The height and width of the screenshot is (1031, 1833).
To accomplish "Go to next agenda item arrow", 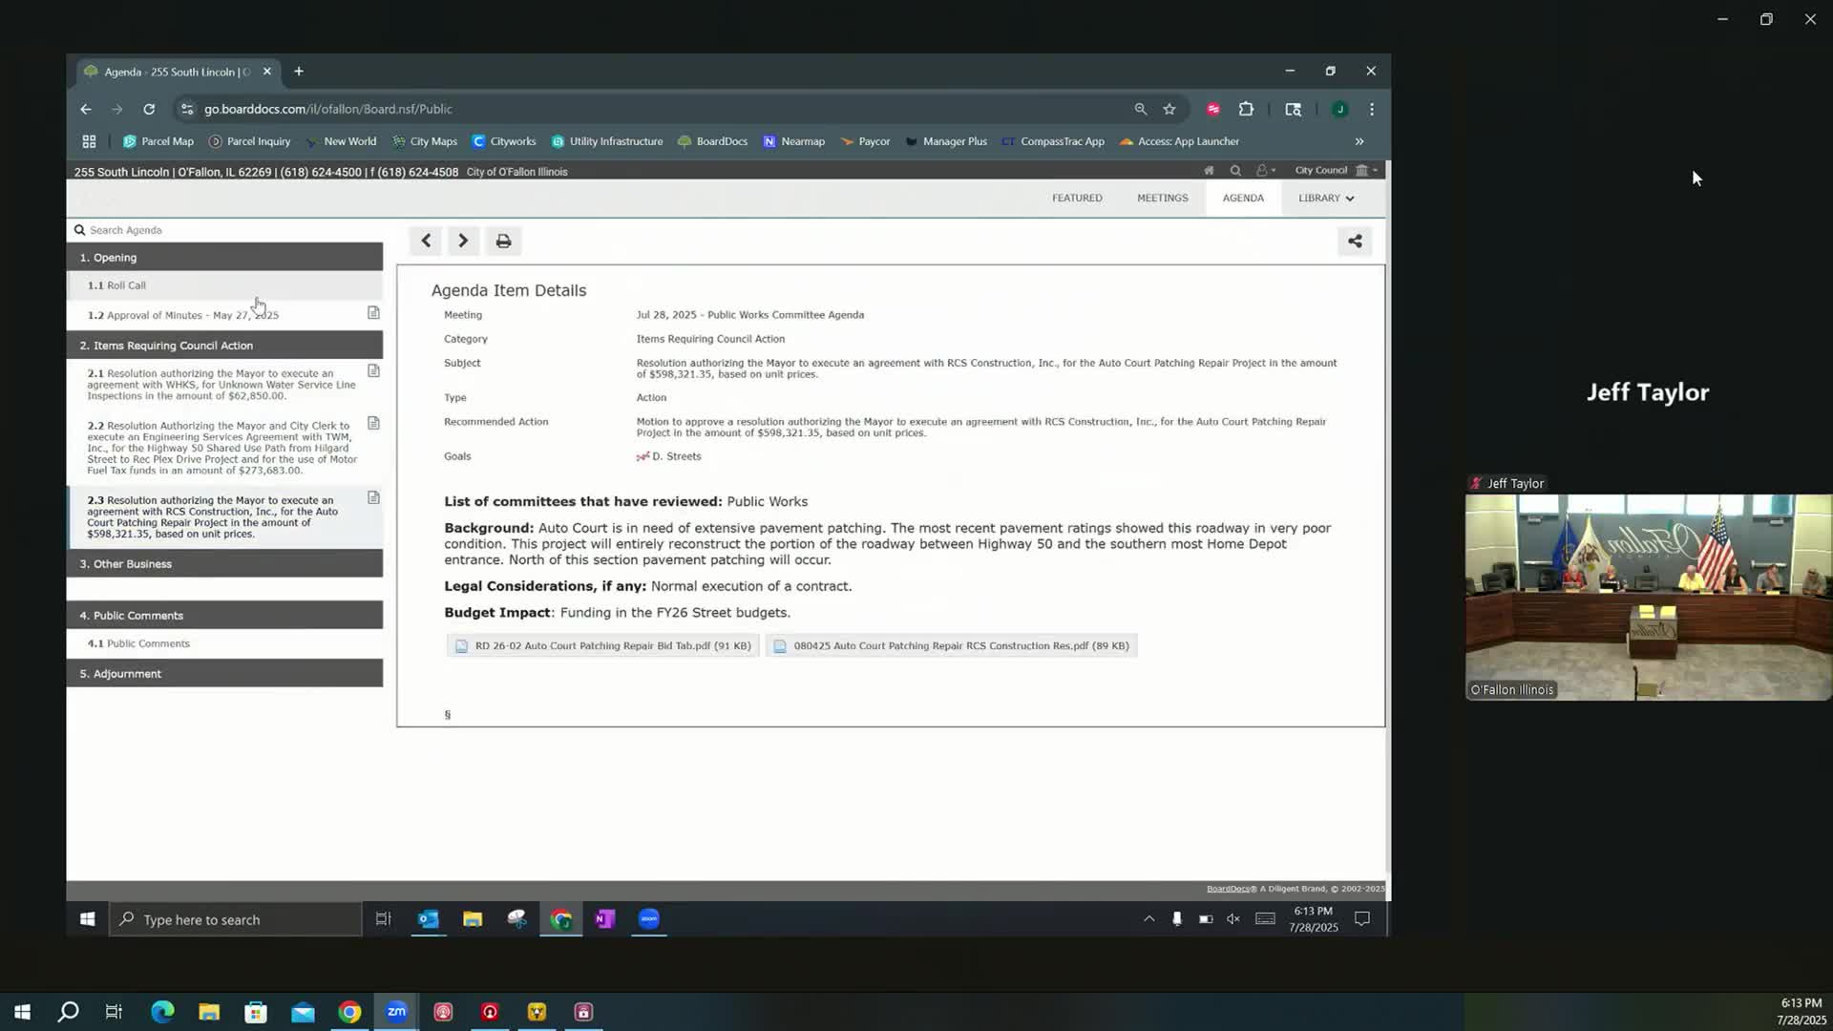I will tap(463, 241).
